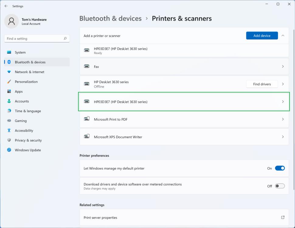Open Print server properties external link icon
Image resolution: width=295 pixels, height=228 pixels.
[283, 217]
